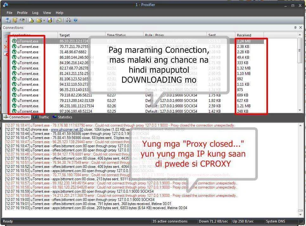Open the Log menu
306x226 pixels.
35,13
